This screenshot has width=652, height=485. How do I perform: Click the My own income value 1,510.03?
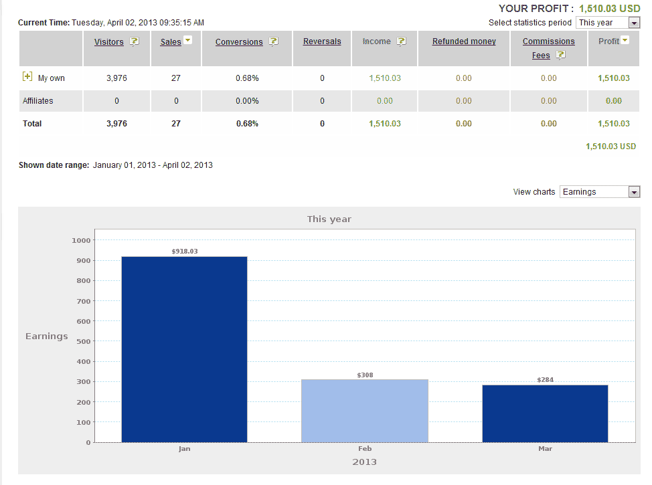point(385,78)
